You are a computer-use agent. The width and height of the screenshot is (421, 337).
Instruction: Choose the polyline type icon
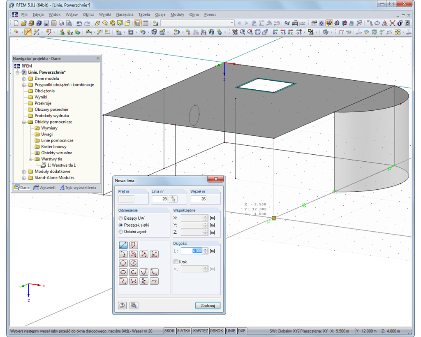coord(134,245)
